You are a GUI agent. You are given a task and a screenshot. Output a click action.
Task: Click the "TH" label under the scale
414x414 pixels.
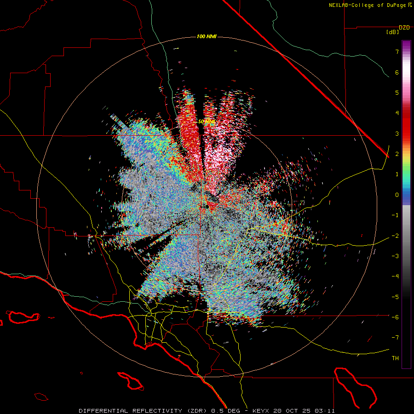[395, 358]
